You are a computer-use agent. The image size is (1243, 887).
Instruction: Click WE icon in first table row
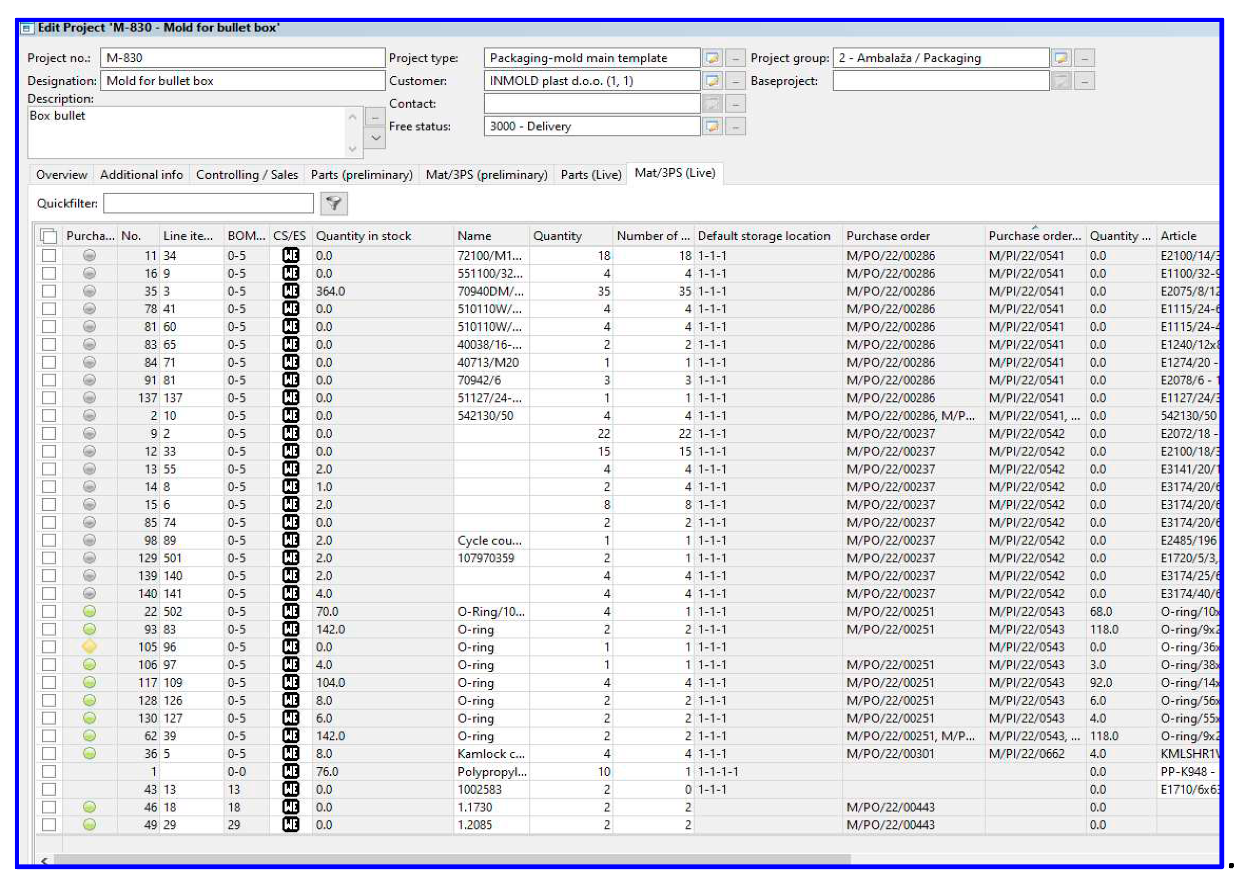click(291, 255)
